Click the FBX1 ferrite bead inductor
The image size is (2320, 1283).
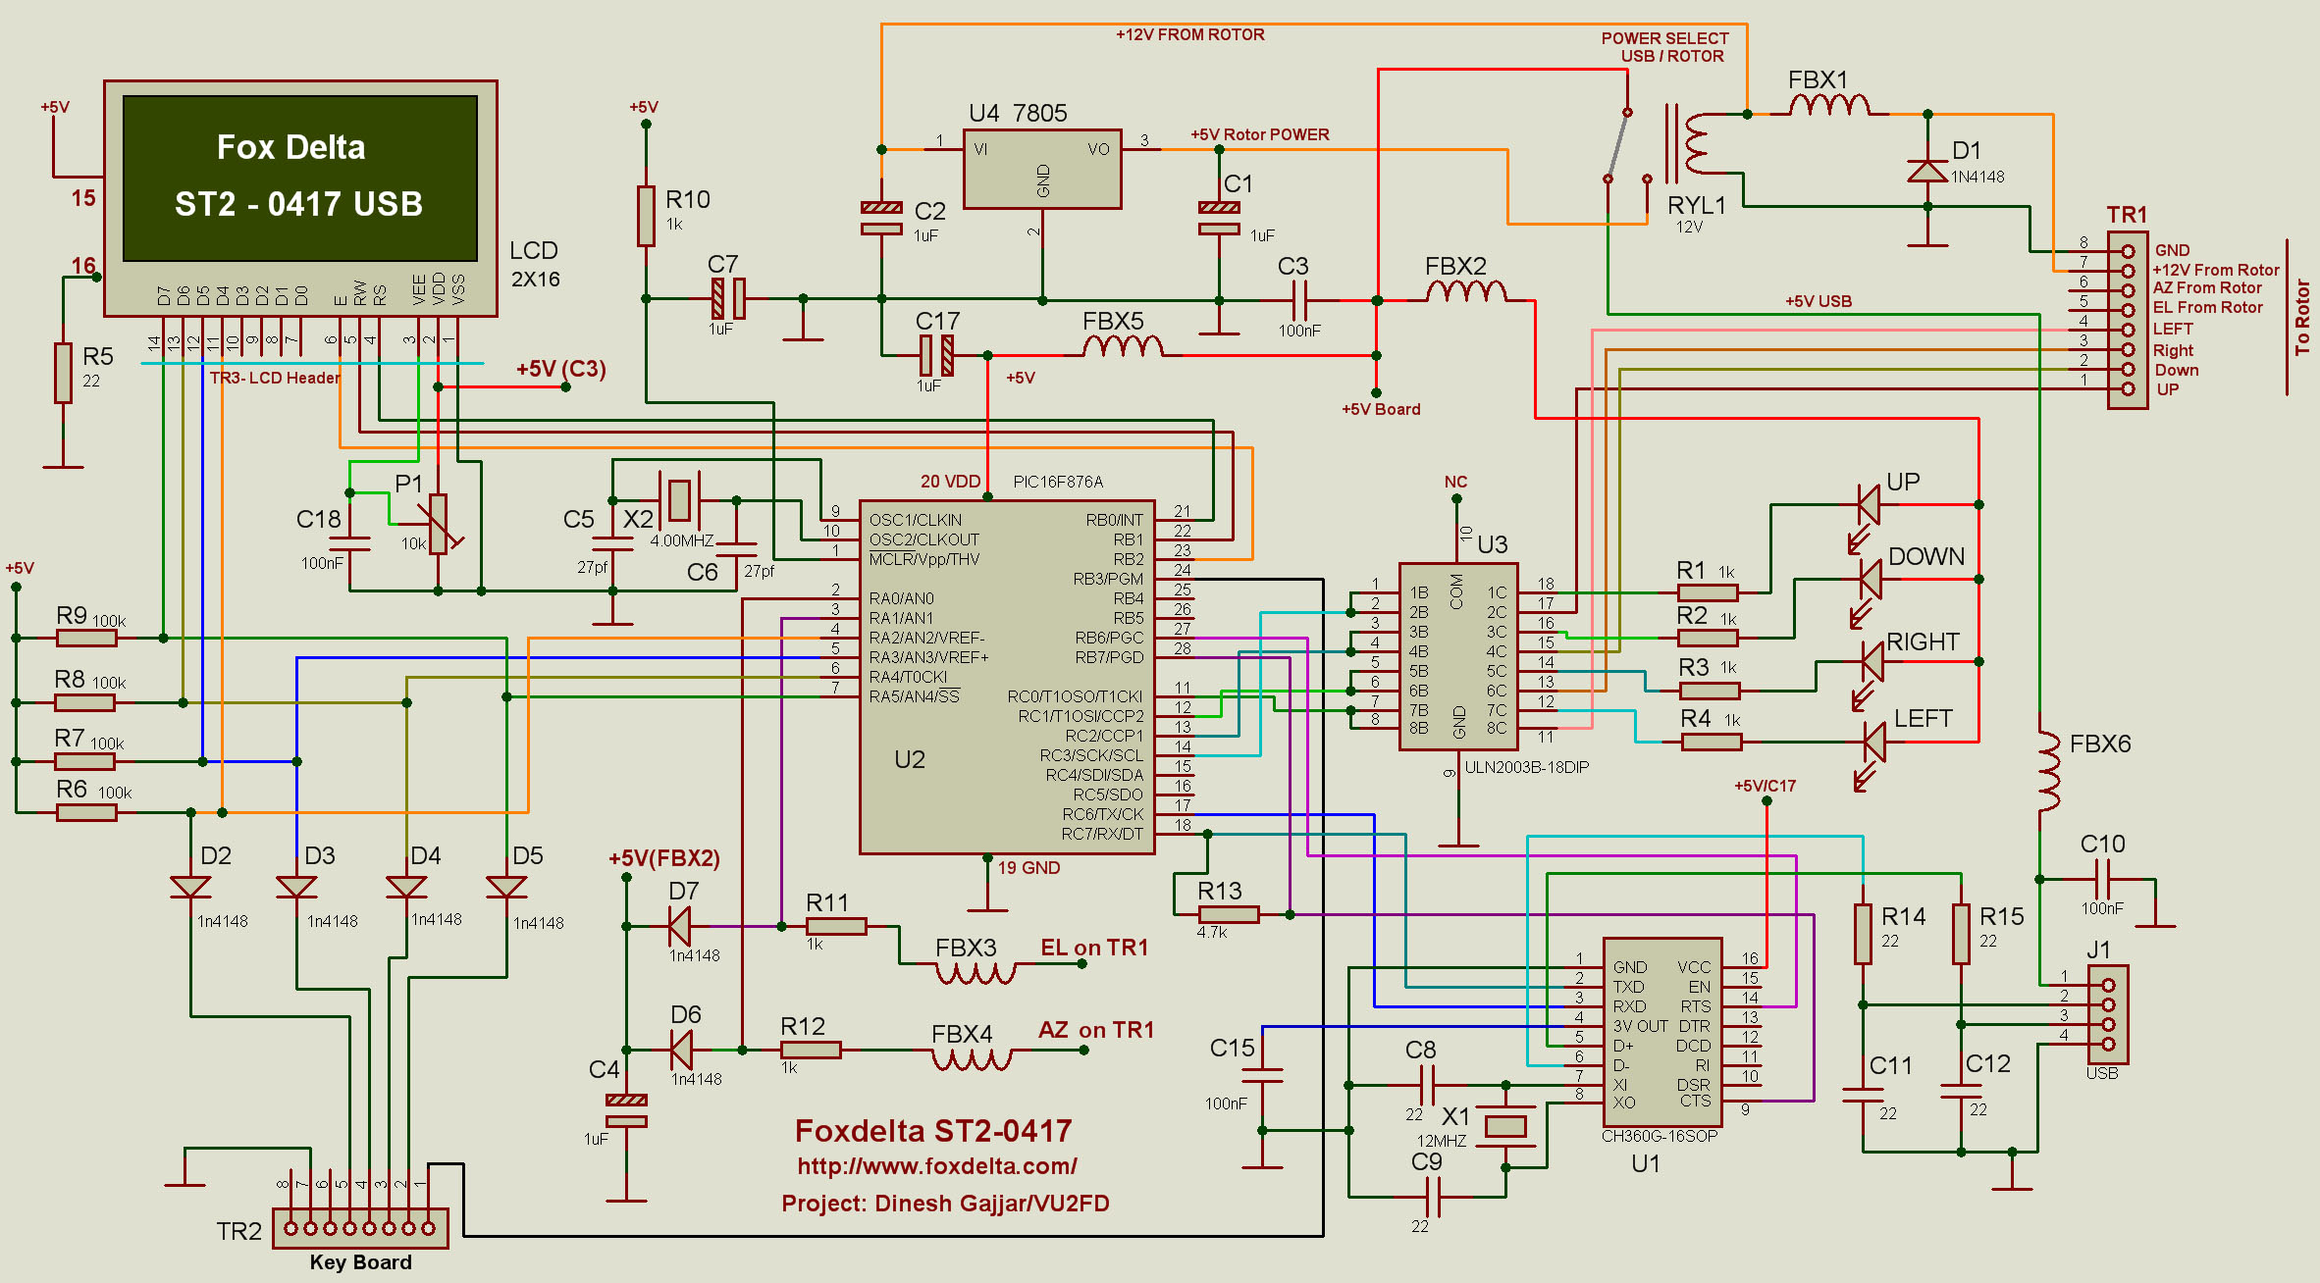point(1828,104)
